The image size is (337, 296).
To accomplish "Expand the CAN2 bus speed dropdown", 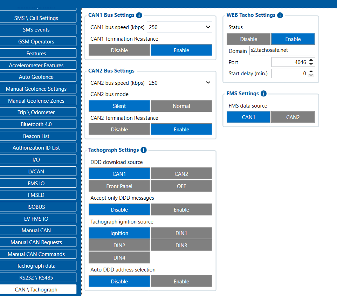I will coord(179,83).
